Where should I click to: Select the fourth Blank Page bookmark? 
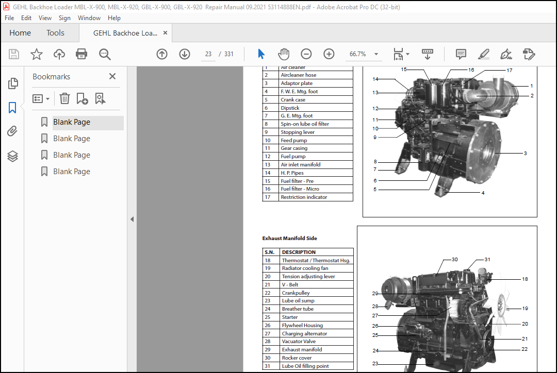[72, 172]
